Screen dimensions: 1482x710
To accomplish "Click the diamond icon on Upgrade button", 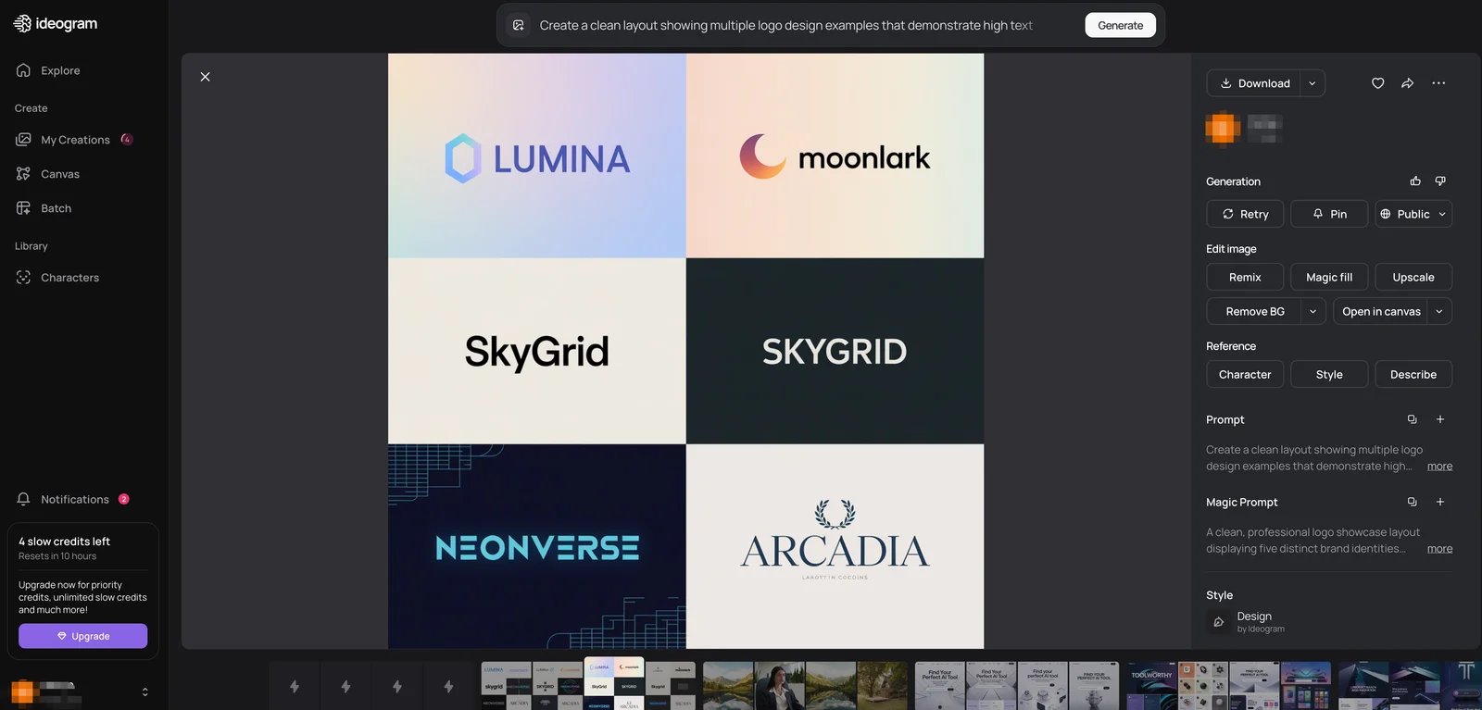I will (62, 636).
